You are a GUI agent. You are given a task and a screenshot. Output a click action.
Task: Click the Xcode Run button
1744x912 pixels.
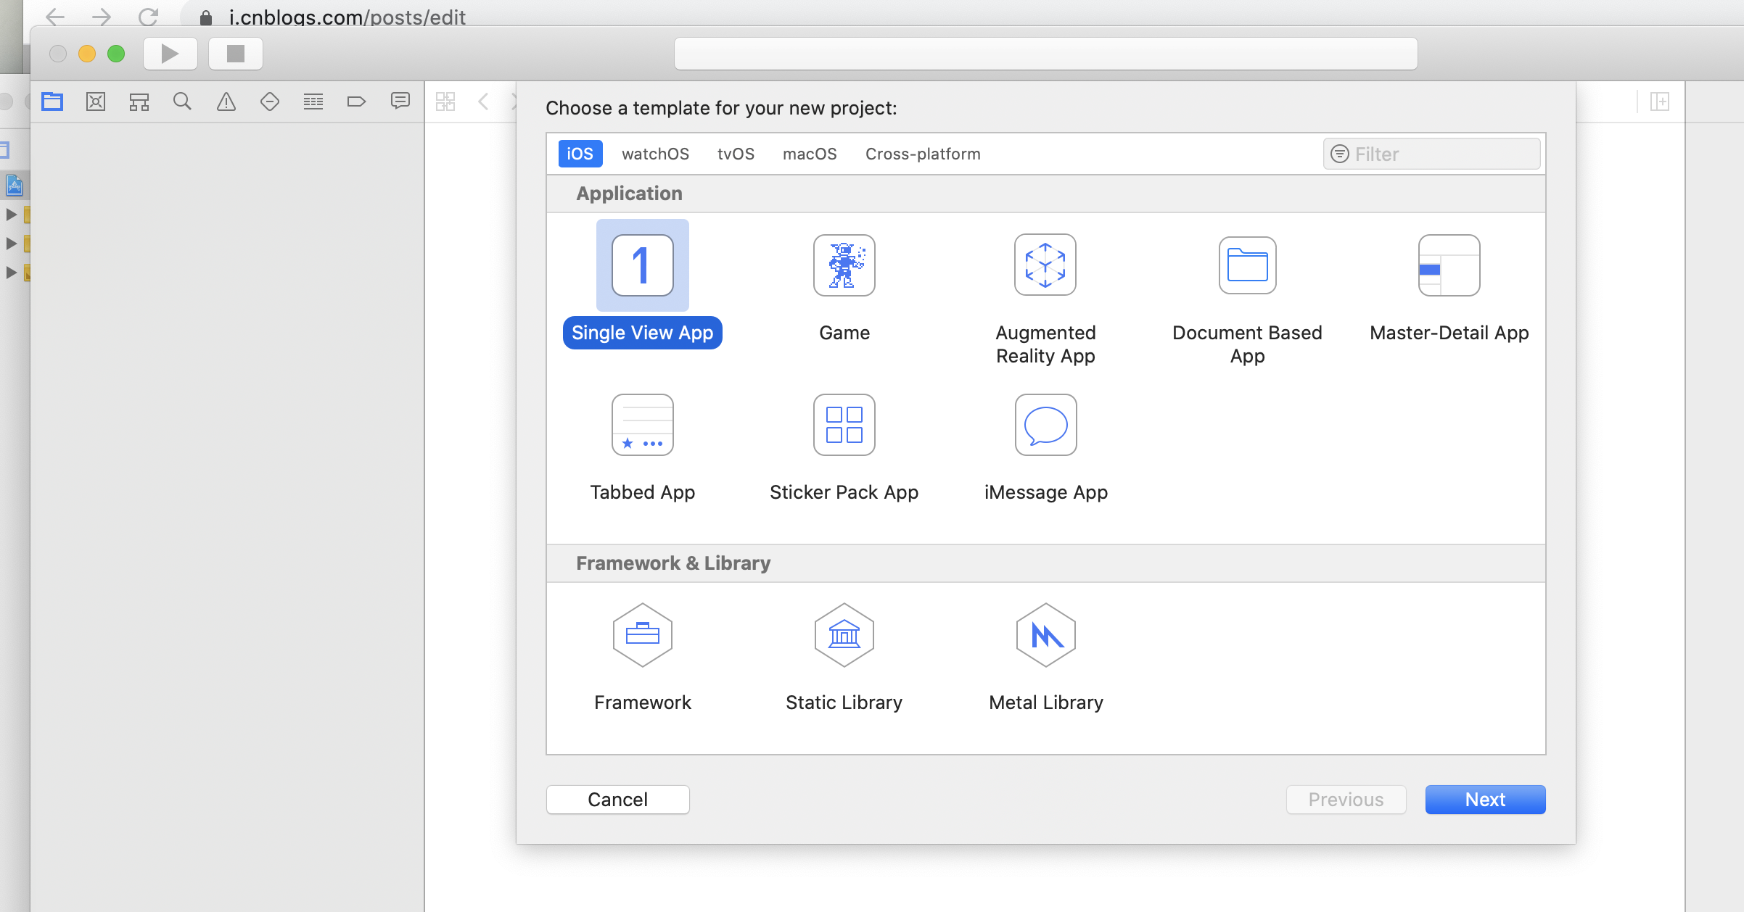click(x=170, y=54)
